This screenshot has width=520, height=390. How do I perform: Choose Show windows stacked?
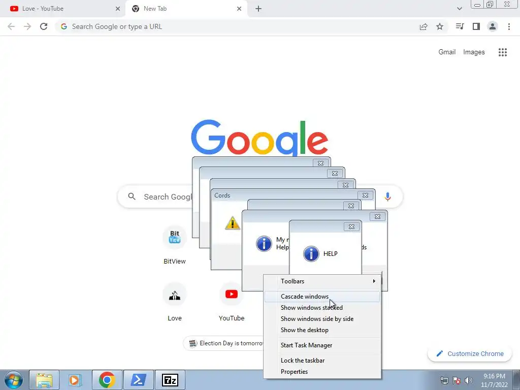322,308
